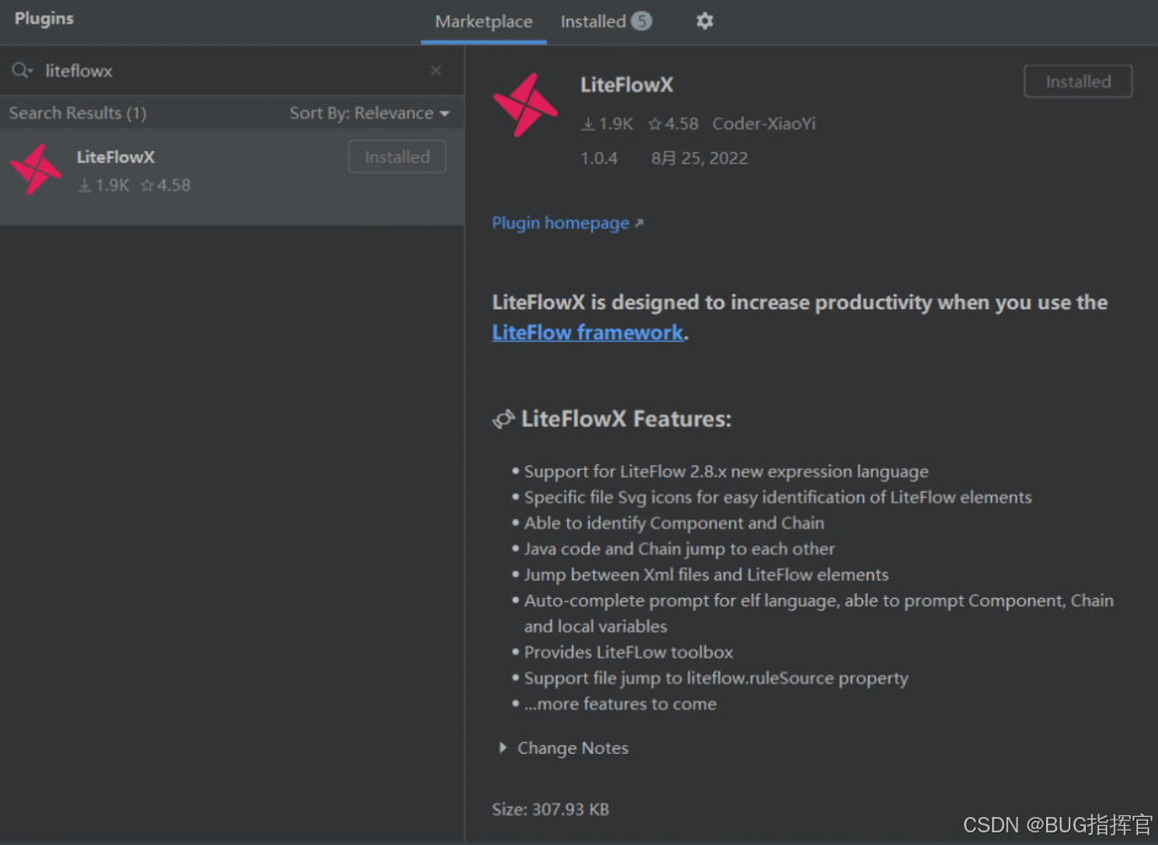Select the LiteFlowX search result entry
1158x845 pixels.
(232, 176)
